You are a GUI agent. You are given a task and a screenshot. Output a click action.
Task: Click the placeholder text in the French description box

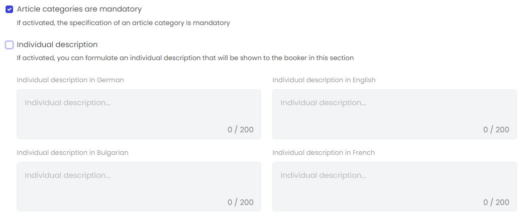[323, 175]
